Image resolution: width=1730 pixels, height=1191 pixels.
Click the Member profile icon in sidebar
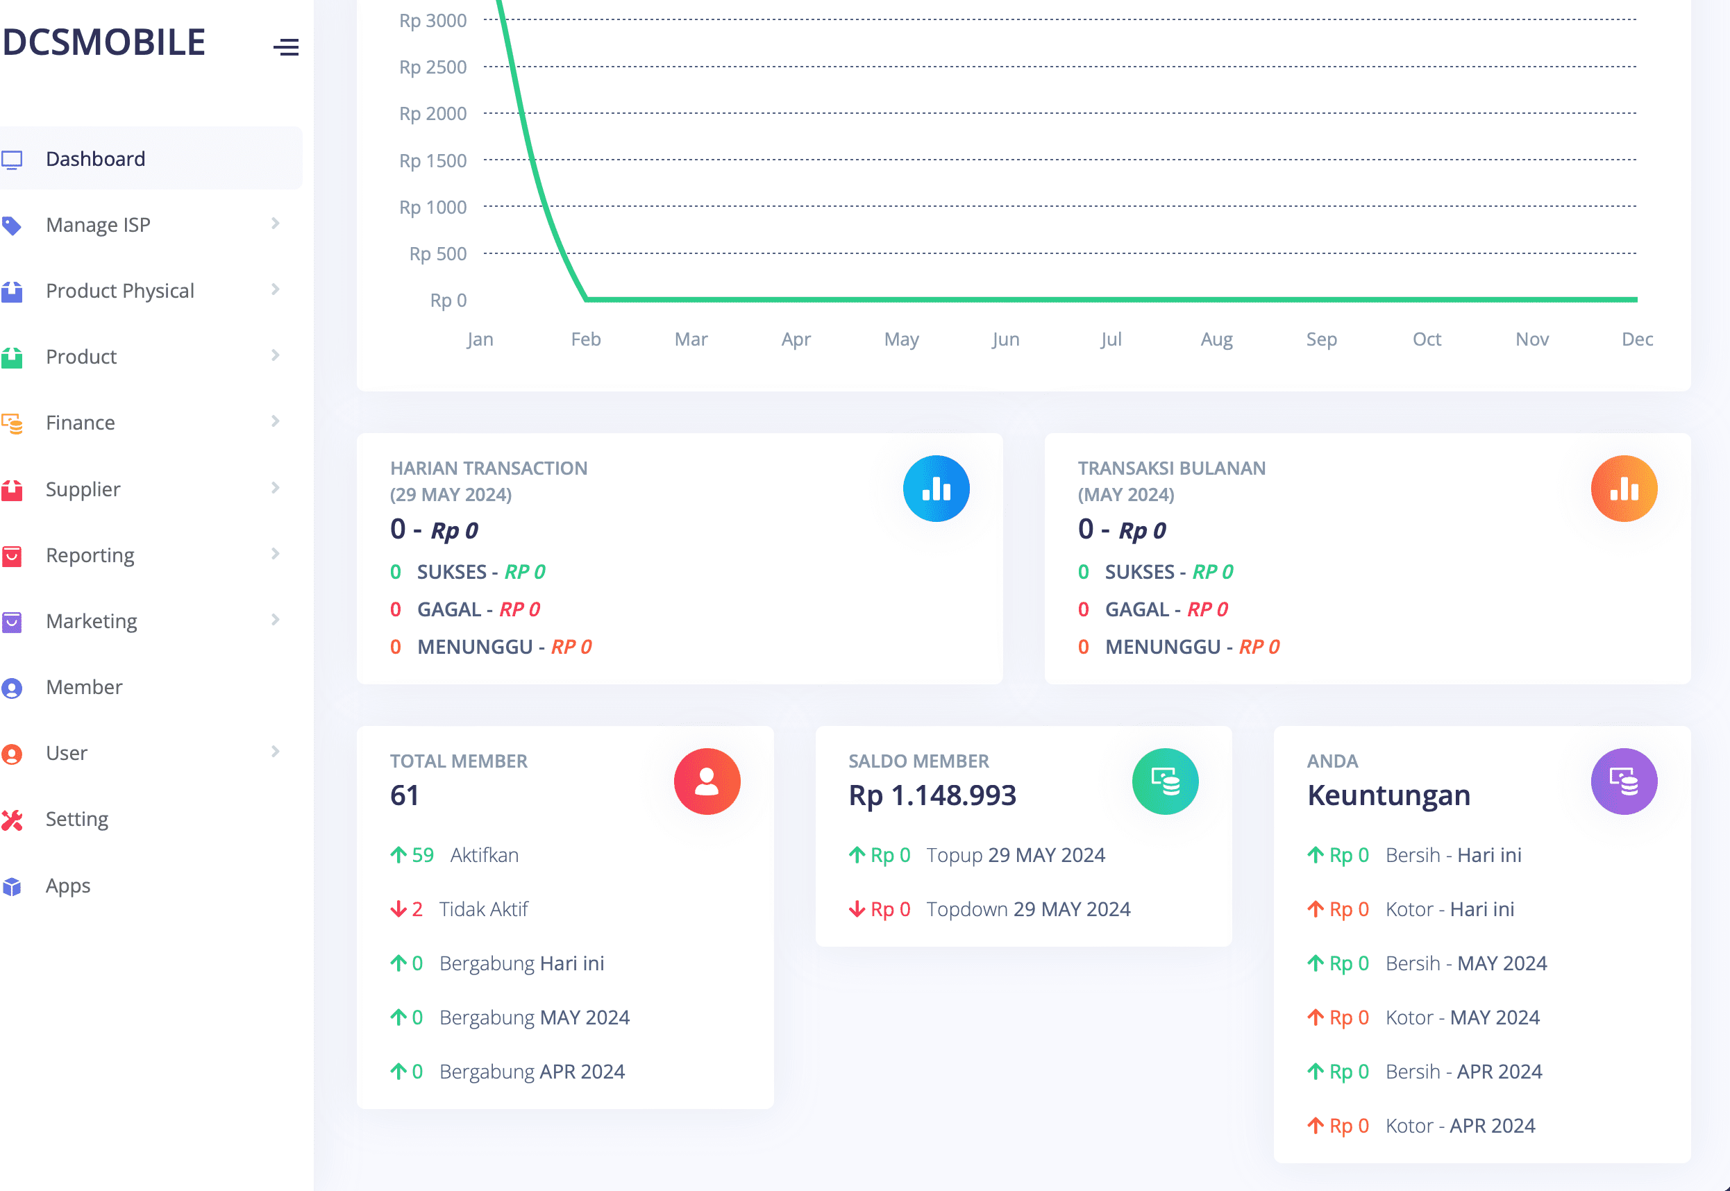click(x=12, y=687)
